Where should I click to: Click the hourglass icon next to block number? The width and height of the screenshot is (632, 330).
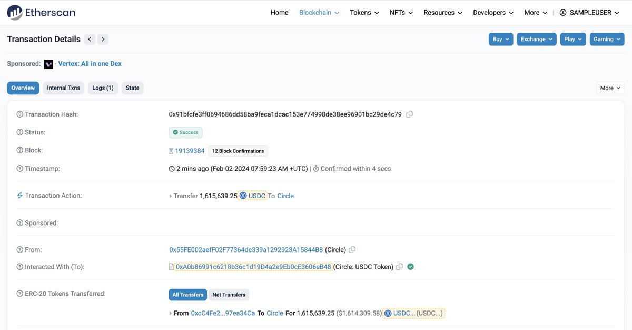pos(171,151)
